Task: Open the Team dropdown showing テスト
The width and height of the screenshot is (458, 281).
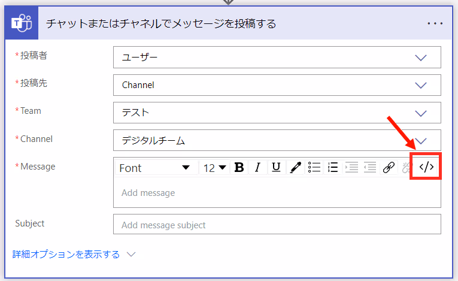Action: point(277,113)
